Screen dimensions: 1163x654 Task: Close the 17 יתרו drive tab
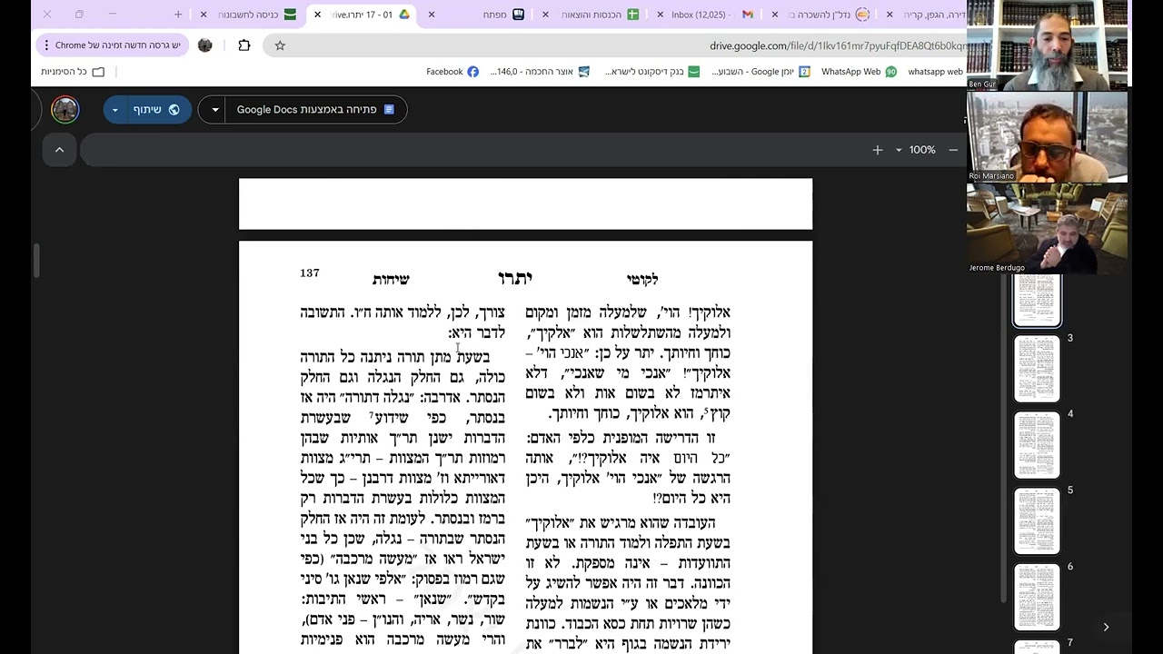pos(317,15)
